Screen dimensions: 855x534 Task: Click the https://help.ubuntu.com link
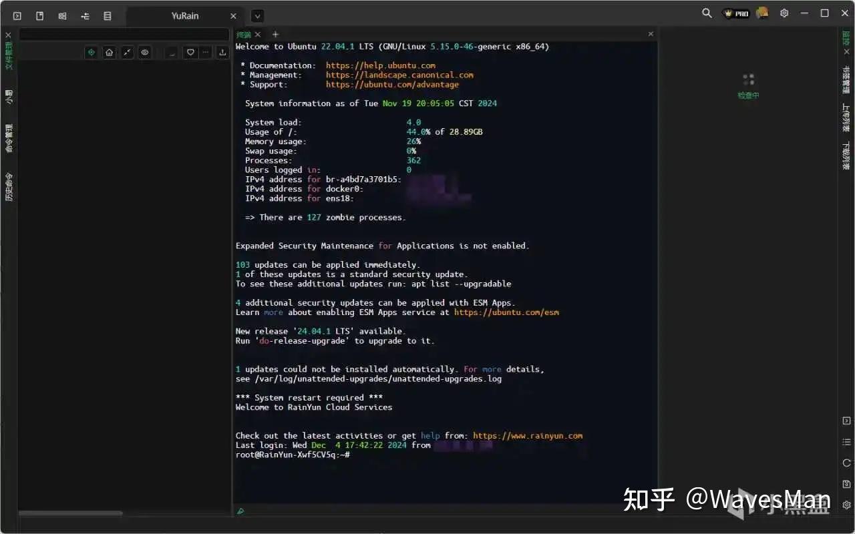(x=381, y=65)
